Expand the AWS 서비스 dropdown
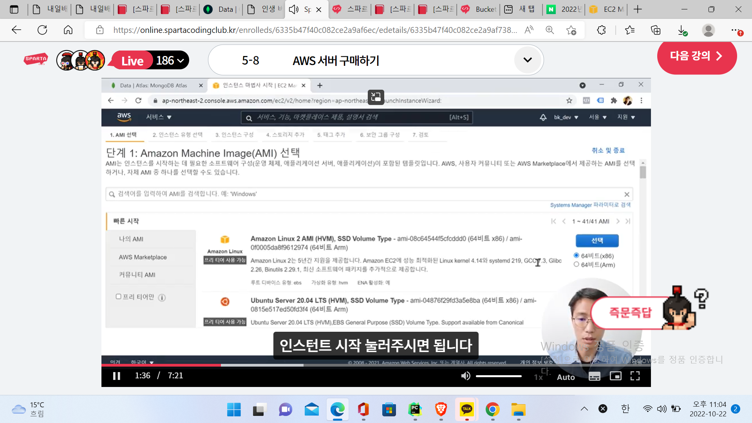 pyautogui.click(x=159, y=117)
